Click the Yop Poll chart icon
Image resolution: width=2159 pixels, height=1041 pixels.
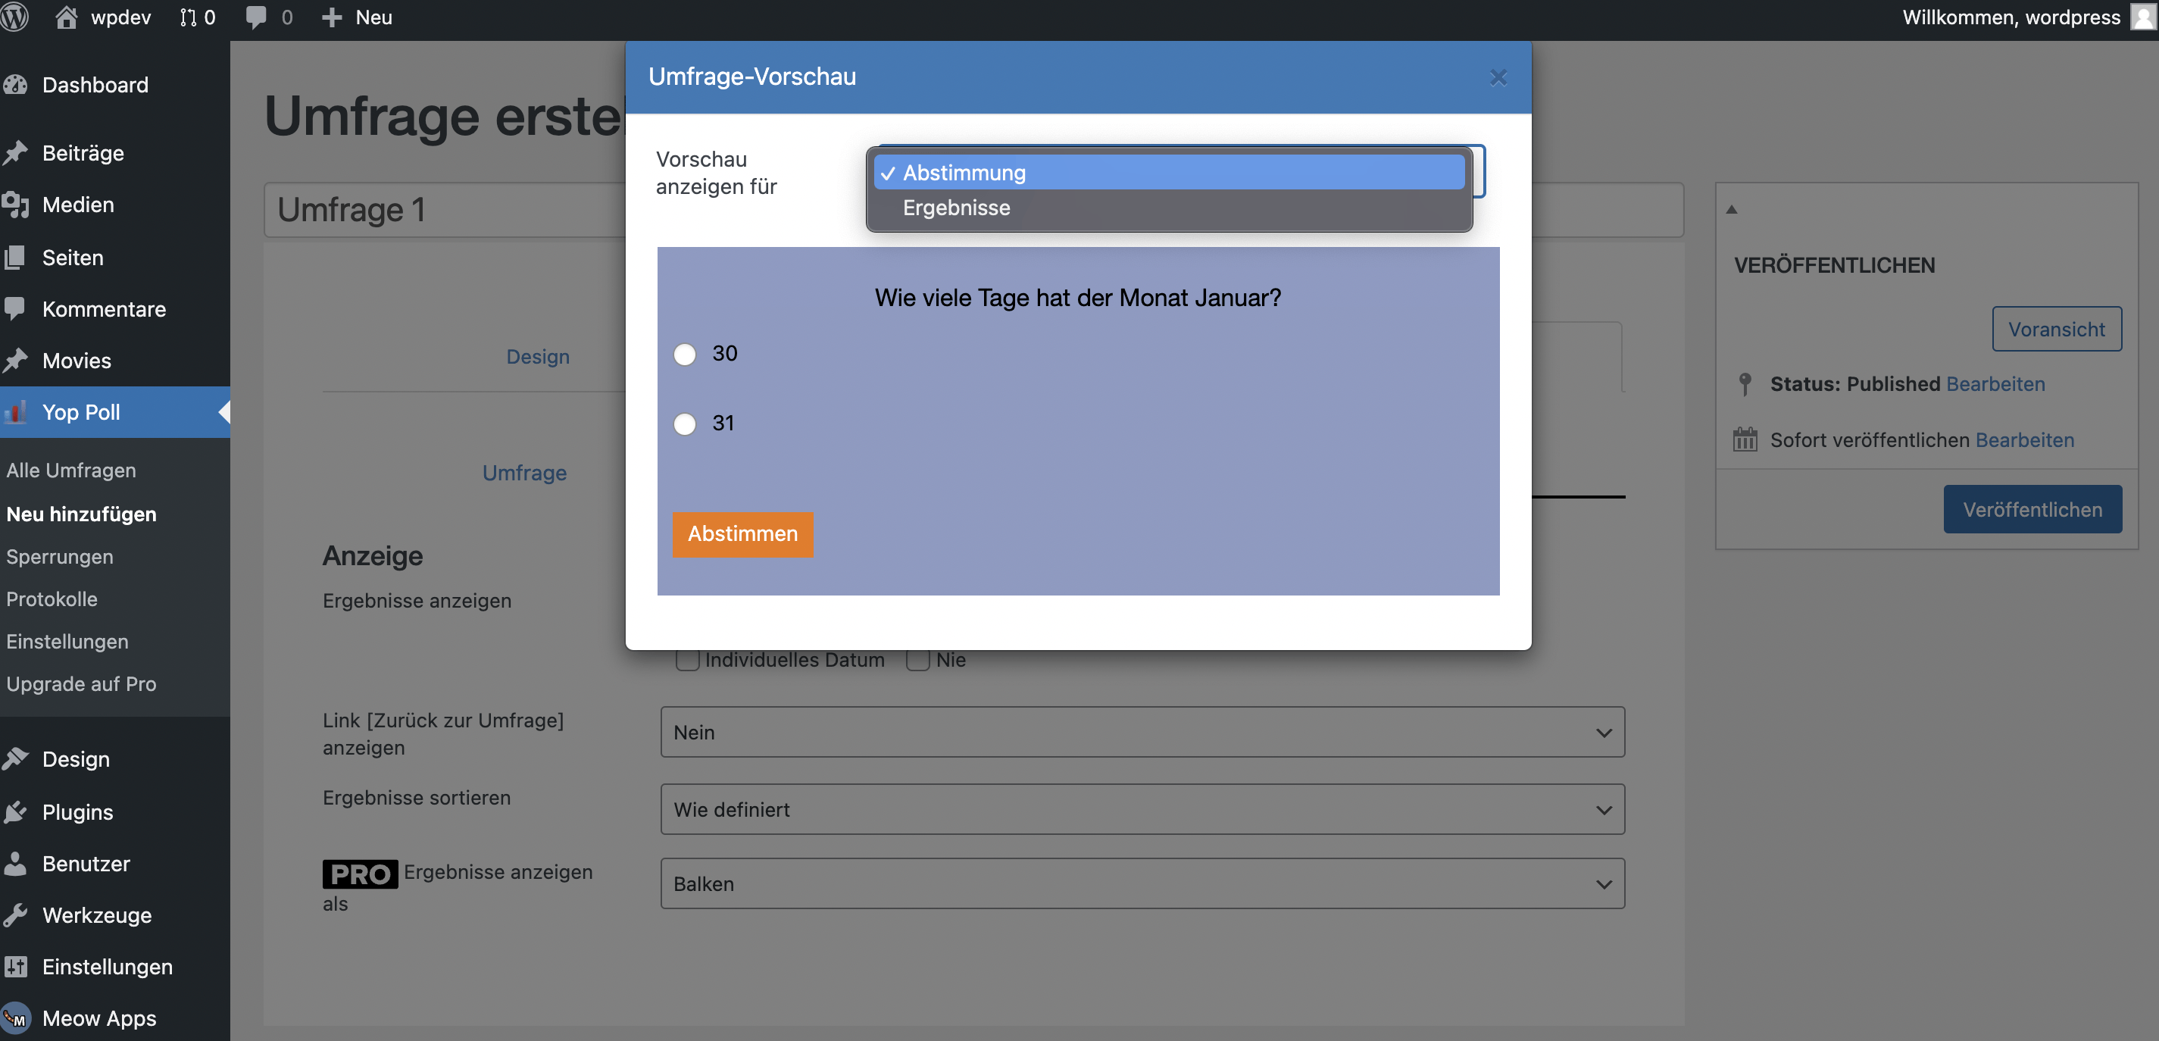tap(16, 411)
